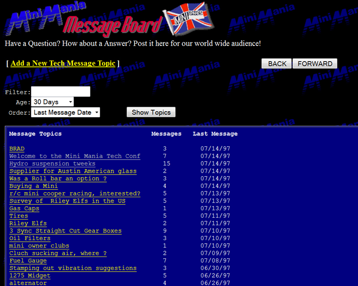Open Survey of Riley Elfs in the US
This screenshot has height=286, width=358.
coord(67,201)
